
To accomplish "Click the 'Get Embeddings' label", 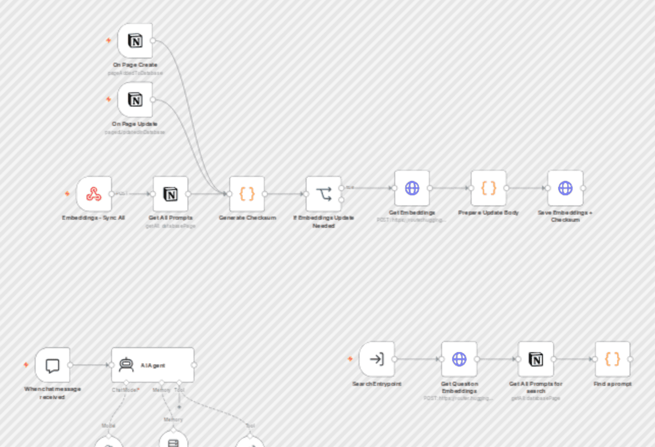I will (412, 213).
